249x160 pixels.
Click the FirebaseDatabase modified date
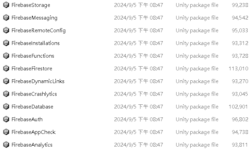(x=138, y=107)
